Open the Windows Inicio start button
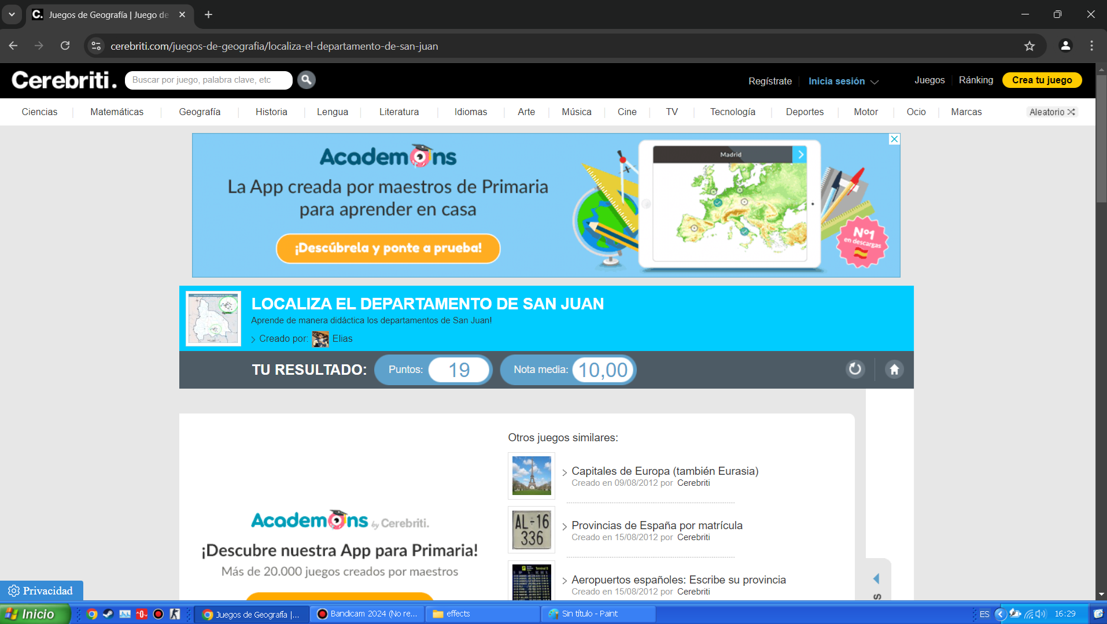Screen dimensions: 1107x624 34,614
